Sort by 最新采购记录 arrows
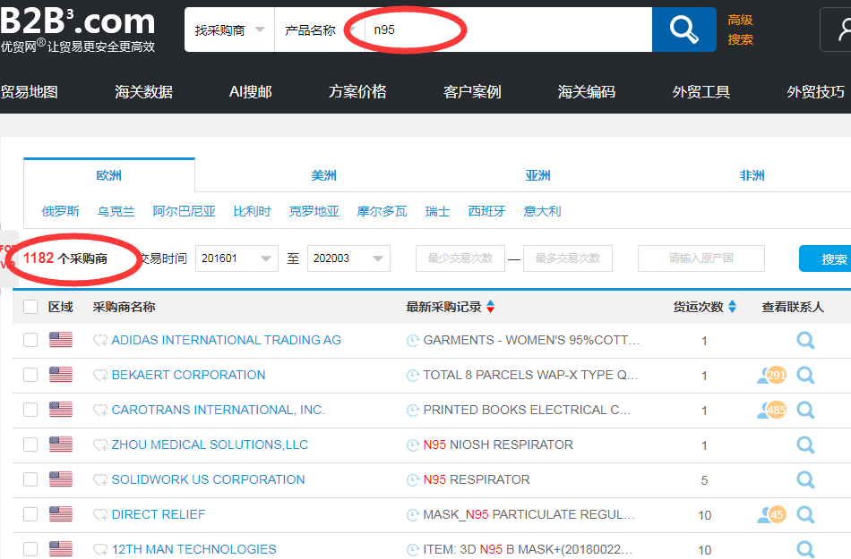This screenshot has width=851, height=559. [491, 307]
